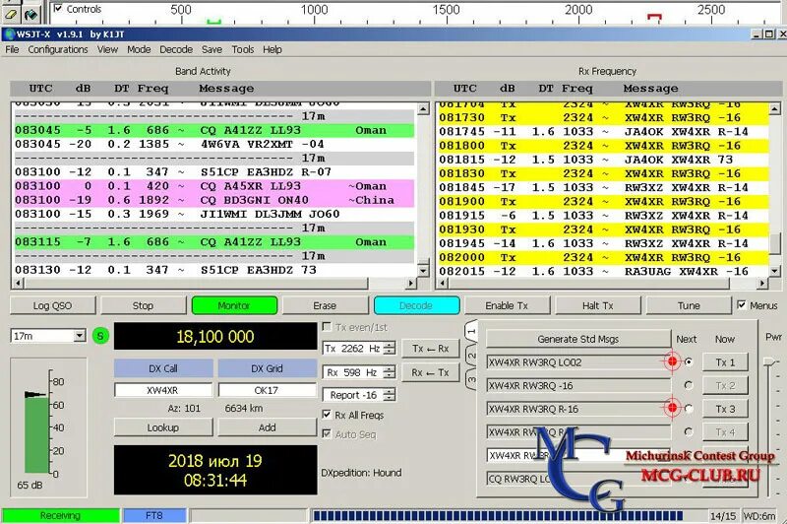Click the Tx 1 Now button

coord(725,361)
